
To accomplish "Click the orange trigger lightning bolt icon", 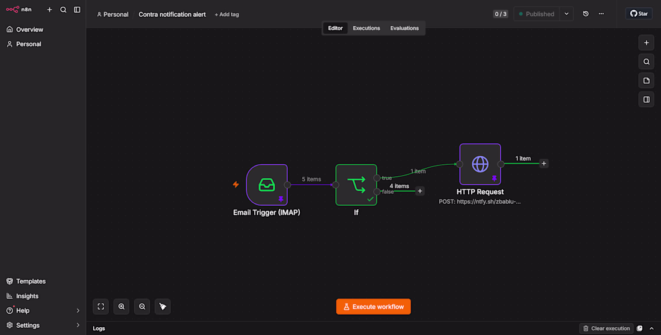I will [x=236, y=185].
